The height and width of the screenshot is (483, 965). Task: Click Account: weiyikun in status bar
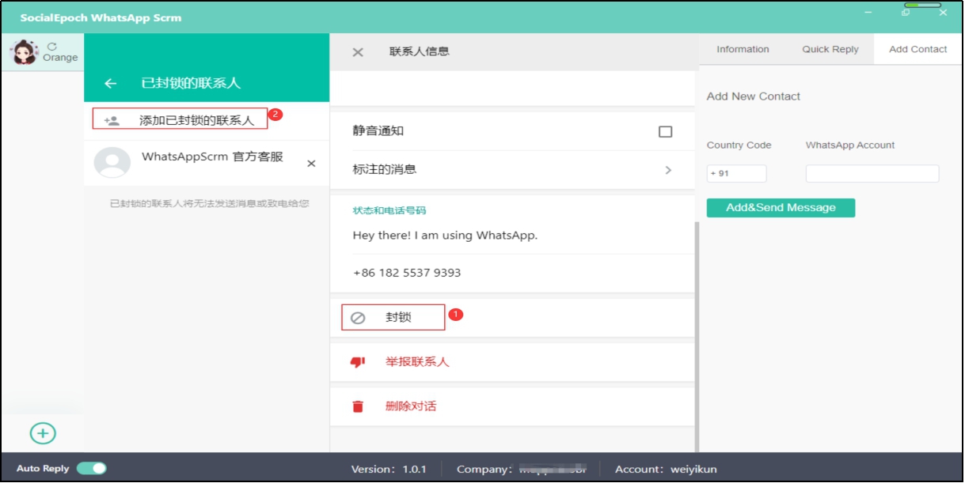click(666, 469)
